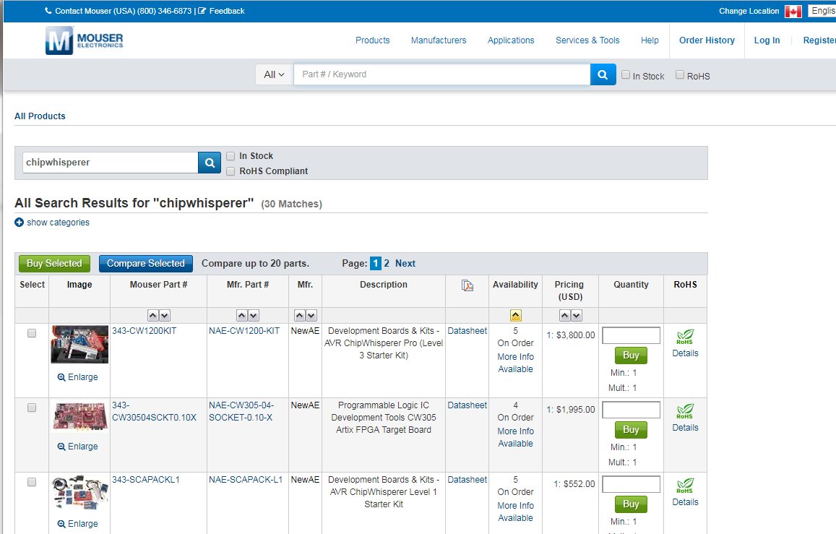Click the chipwhisperer search text field

click(111, 163)
